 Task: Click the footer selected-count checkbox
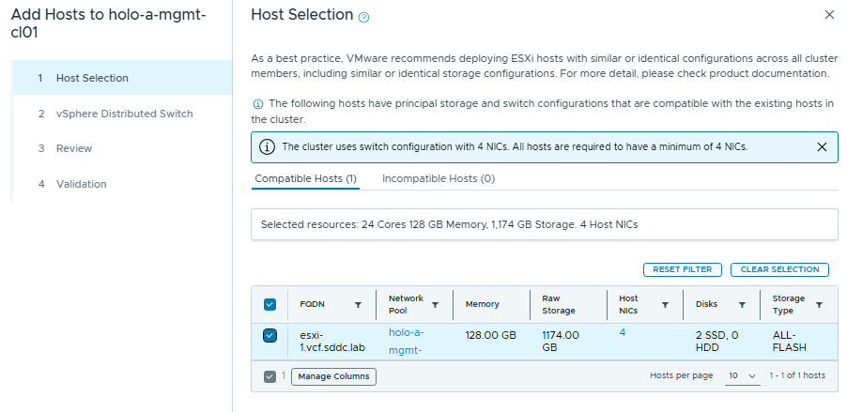click(270, 376)
